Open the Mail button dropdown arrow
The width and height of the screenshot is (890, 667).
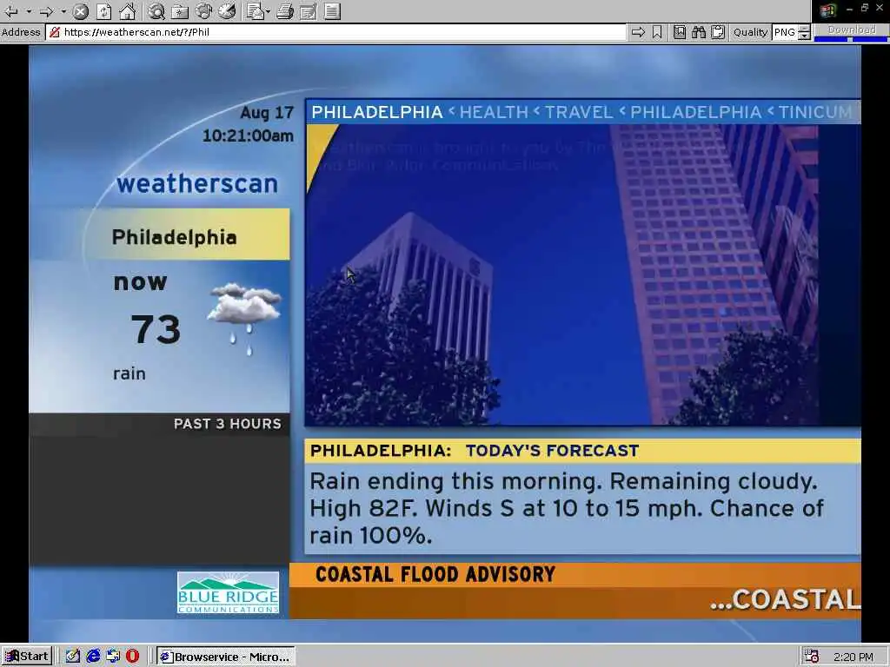click(268, 10)
